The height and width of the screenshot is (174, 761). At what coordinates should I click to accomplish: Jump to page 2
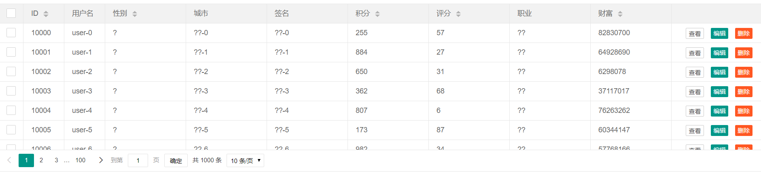coord(41,160)
